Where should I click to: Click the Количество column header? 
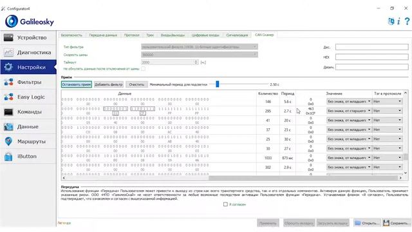tap(268, 93)
